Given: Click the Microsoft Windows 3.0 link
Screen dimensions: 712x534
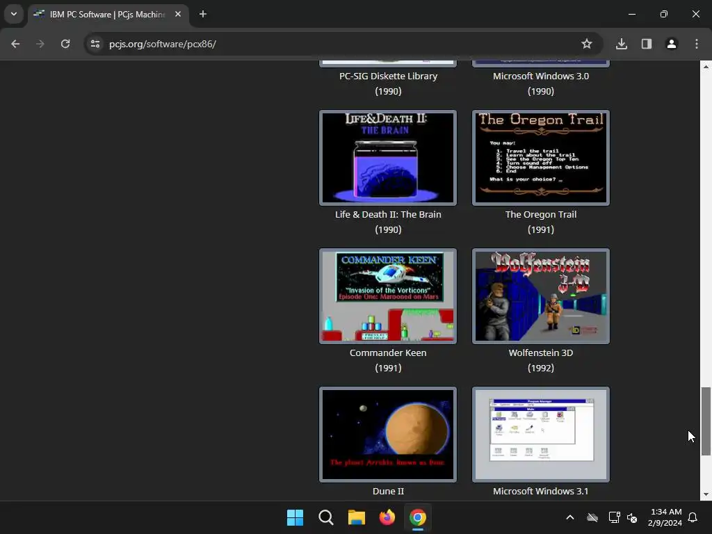Looking at the screenshot, I should pyautogui.click(x=541, y=76).
